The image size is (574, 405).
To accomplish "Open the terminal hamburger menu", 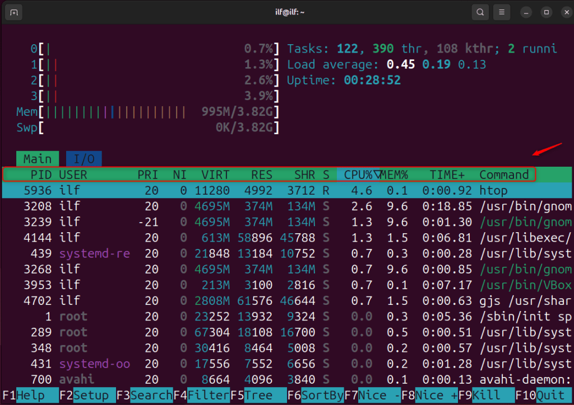I will [501, 12].
